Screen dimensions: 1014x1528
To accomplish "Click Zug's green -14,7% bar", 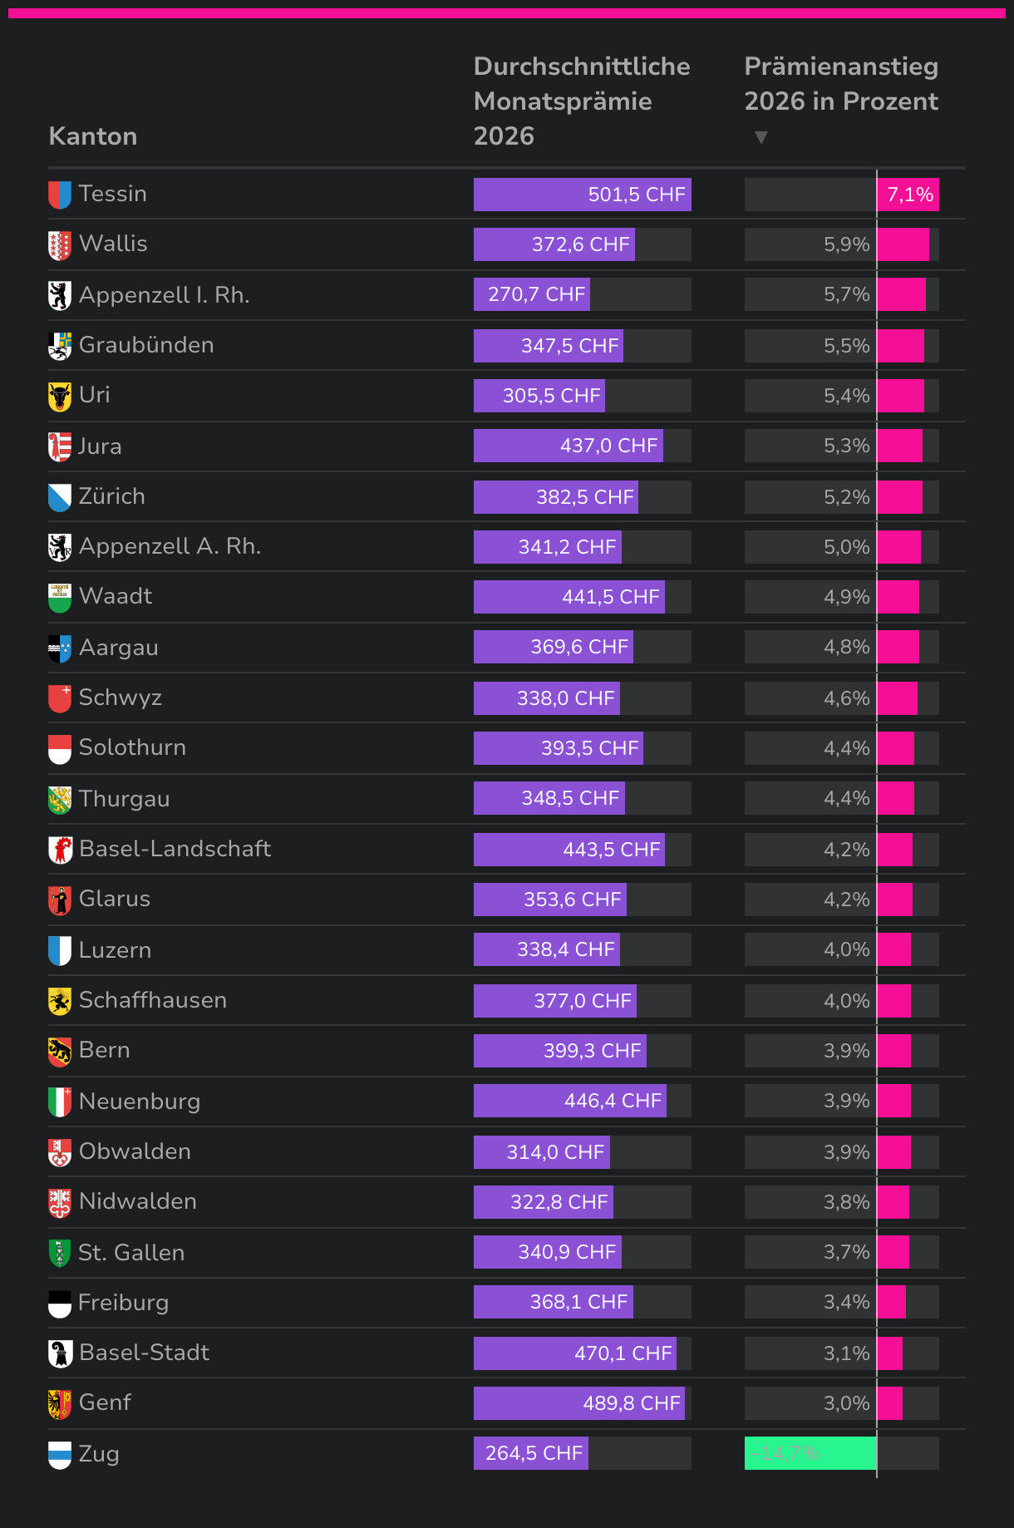I will [x=810, y=1453].
